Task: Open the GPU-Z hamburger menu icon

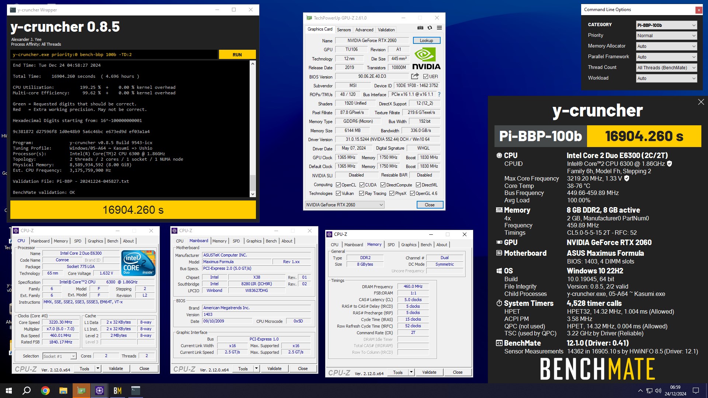Action: [439, 28]
